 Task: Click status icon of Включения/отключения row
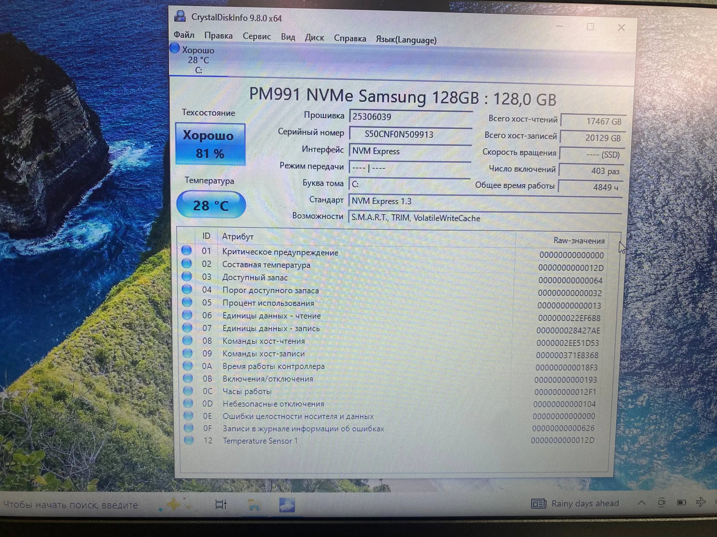pos(188,378)
